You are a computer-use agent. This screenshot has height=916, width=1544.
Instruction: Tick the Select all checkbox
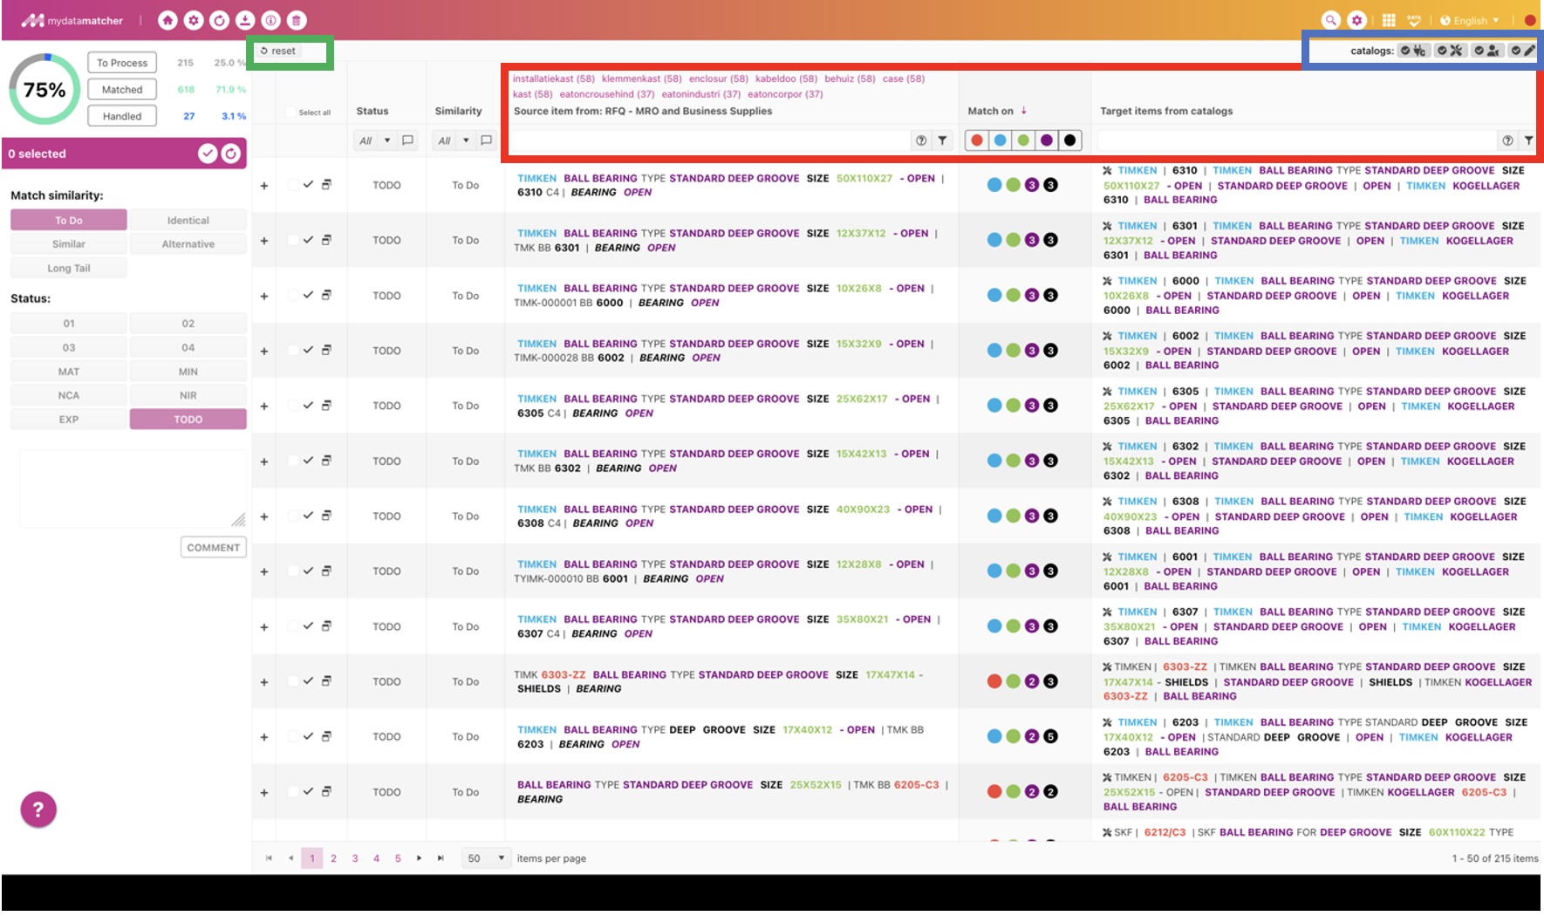point(291,113)
